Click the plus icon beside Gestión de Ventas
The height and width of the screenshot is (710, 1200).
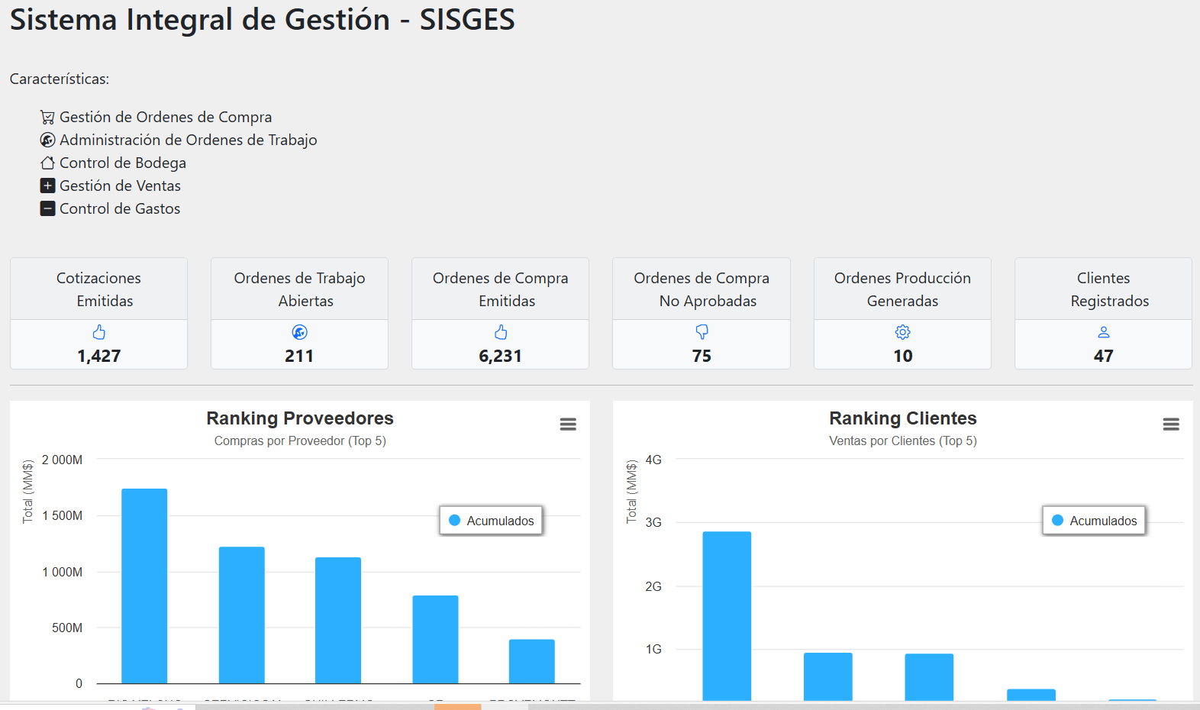(47, 186)
